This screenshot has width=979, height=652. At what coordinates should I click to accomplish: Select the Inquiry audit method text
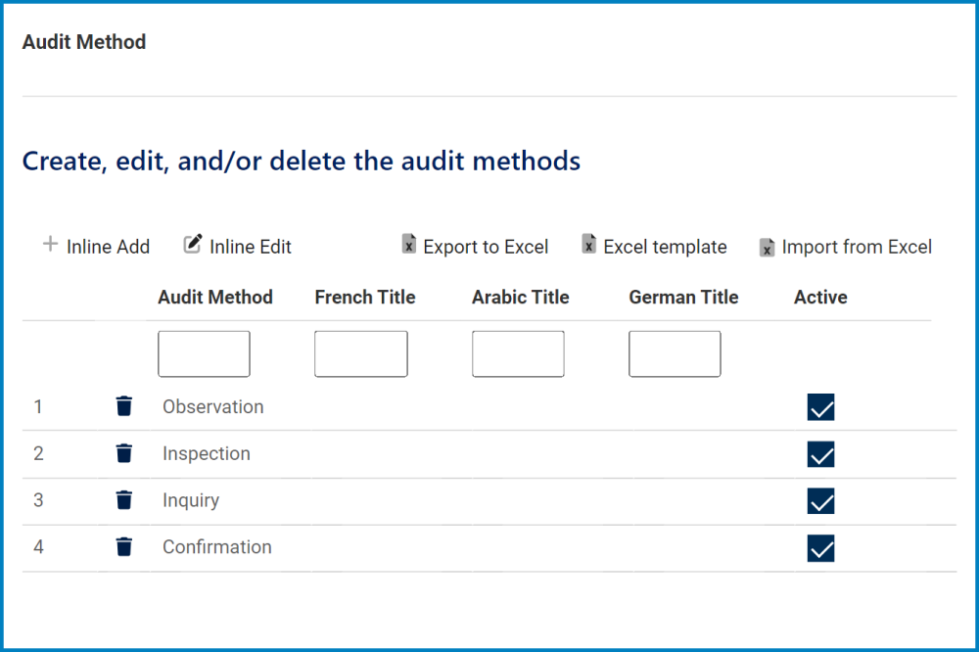tap(190, 500)
